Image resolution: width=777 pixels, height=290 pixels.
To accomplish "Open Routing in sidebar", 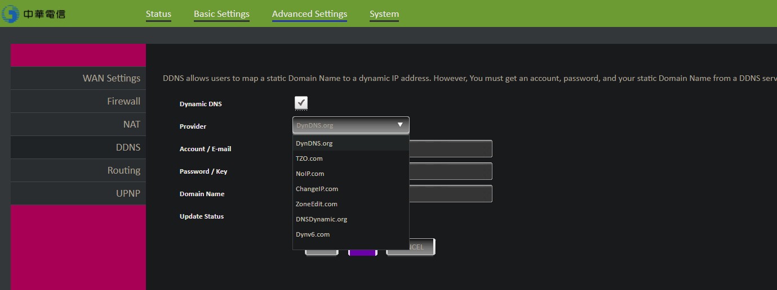I will click(x=78, y=170).
